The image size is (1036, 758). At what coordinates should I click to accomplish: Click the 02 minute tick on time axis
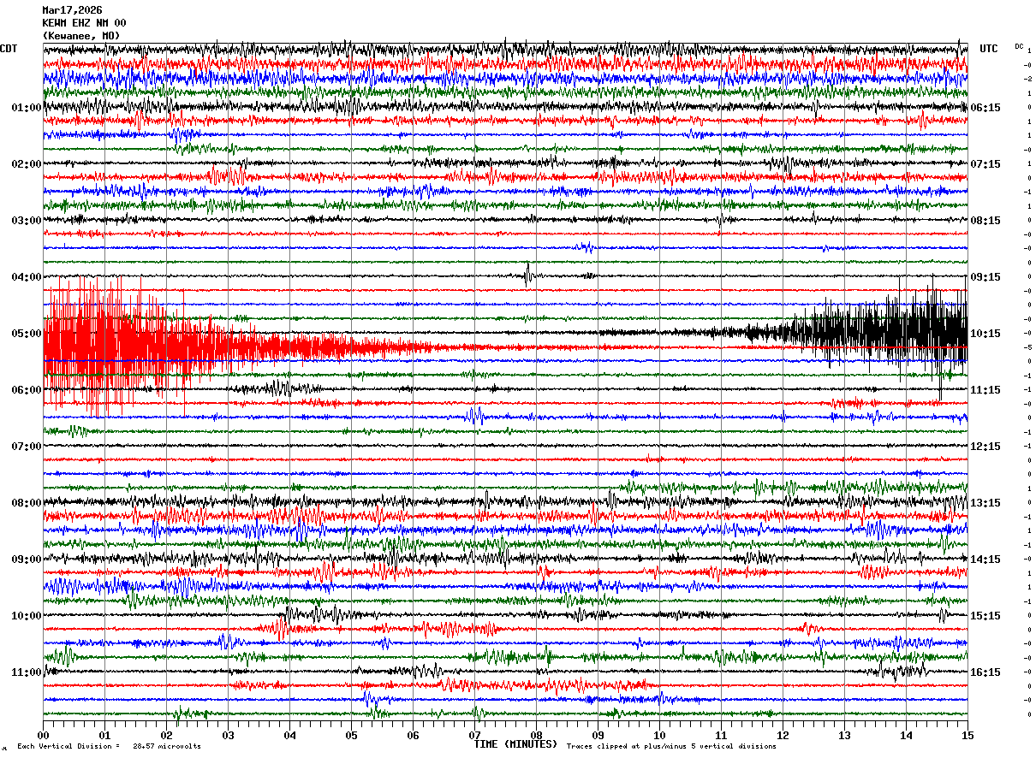click(x=166, y=735)
